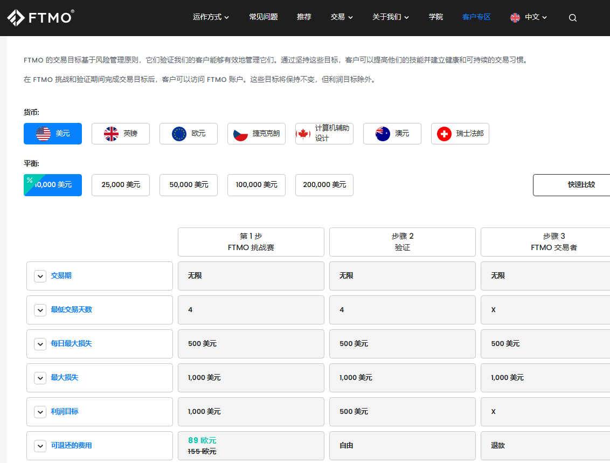Open the 推荐 nav item
This screenshot has height=463, width=610.
click(x=304, y=17)
